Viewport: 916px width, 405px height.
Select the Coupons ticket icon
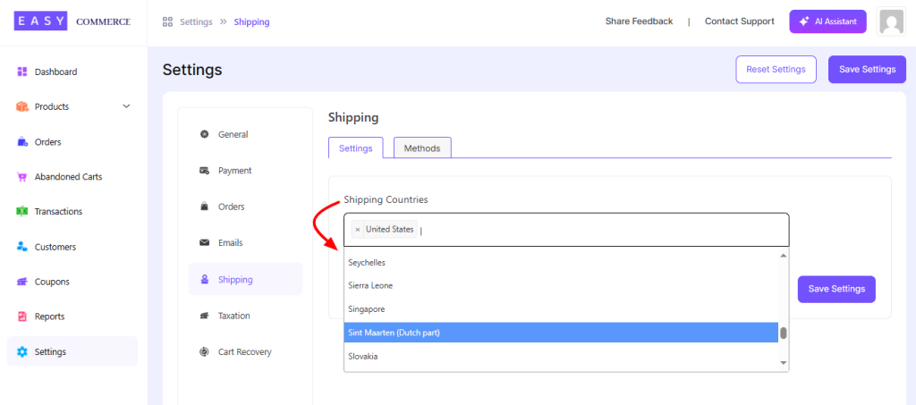22,282
